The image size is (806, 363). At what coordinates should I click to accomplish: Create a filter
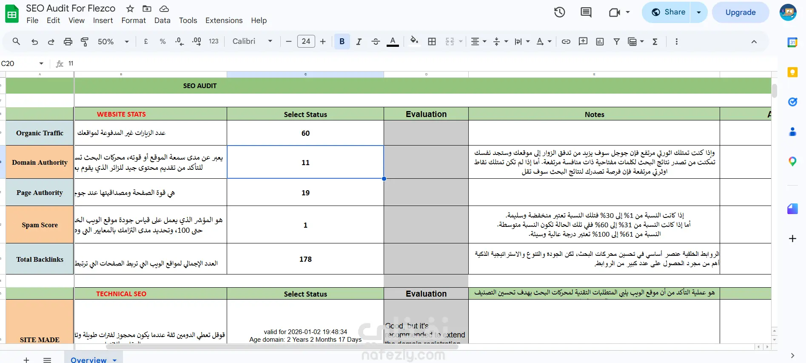click(x=616, y=41)
